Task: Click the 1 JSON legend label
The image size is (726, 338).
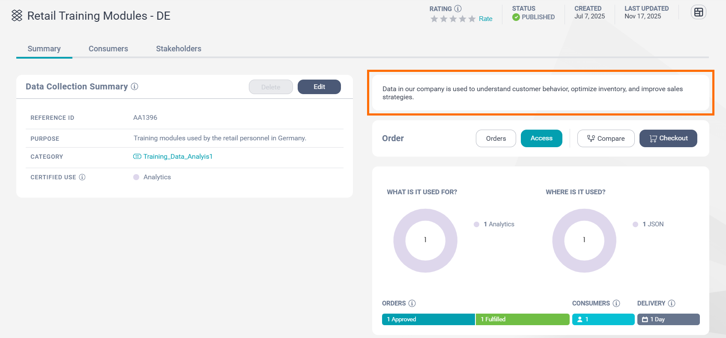Action: pyautogui.click(x=653, y=224)
